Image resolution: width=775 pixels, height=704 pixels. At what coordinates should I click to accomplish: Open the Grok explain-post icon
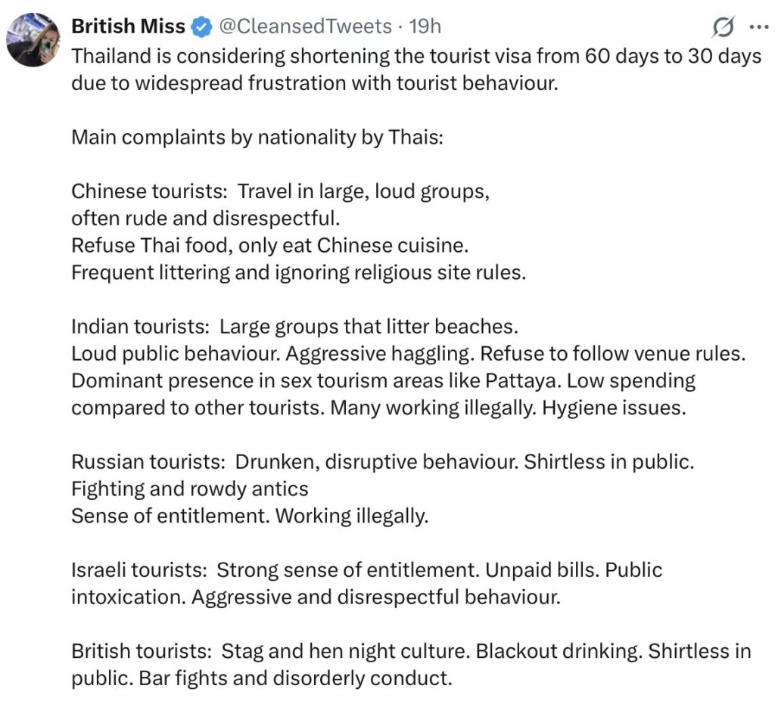pyautogui.click(x=724, y=28)
